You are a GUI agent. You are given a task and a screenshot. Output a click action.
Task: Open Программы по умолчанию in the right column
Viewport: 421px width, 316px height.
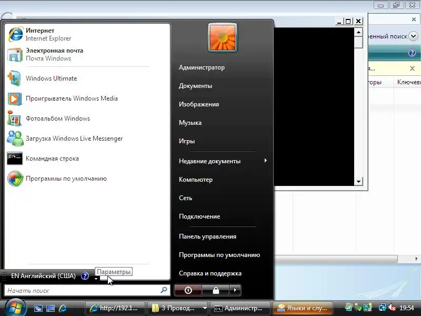click(219, 255)
